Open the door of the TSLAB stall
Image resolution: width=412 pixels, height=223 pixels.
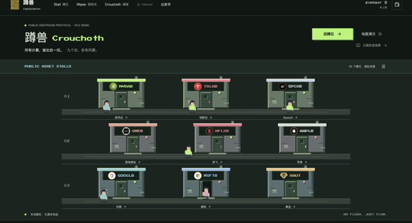pyautogui.click(x=206, y=101)
